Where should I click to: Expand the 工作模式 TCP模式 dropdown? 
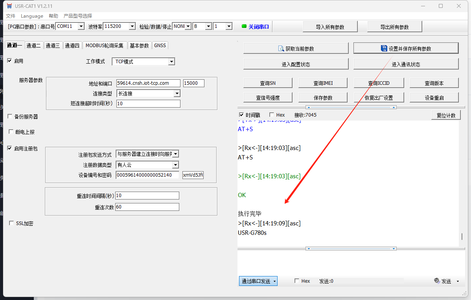click(171, 62)
